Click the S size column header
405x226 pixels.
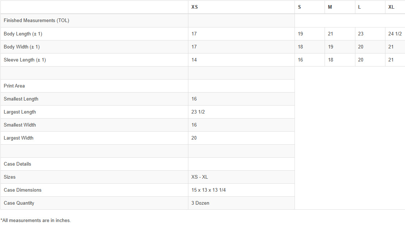click(300, 7)
